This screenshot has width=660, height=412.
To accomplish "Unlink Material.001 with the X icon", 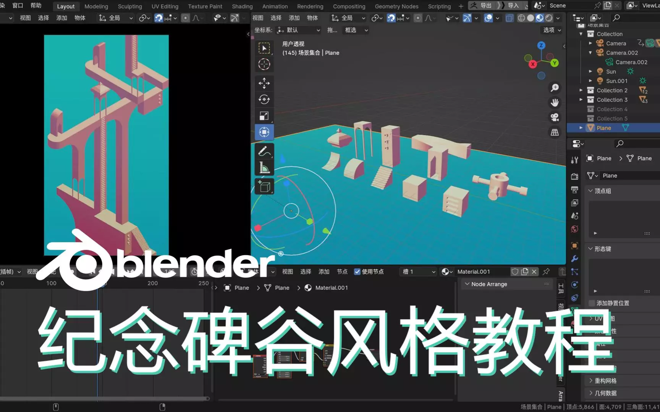I will 534,272.
